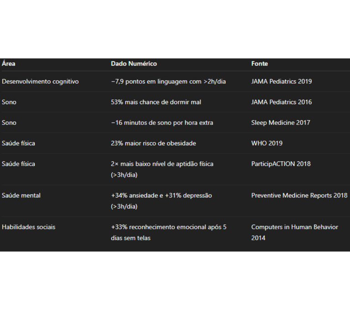Select the Sleep Medicine 2017 source
The height and width of the screenshot is (319, 350).
(x=281, y=123)
